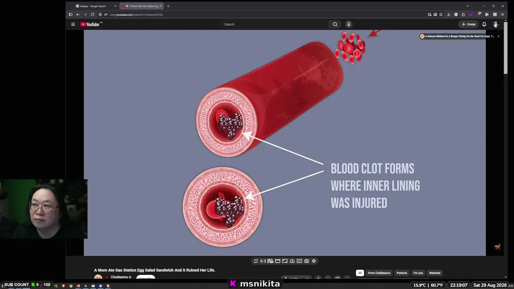Viewport: 514px width, 289px height.
Task: Click the audio boost waves icon
Action: 263,261
